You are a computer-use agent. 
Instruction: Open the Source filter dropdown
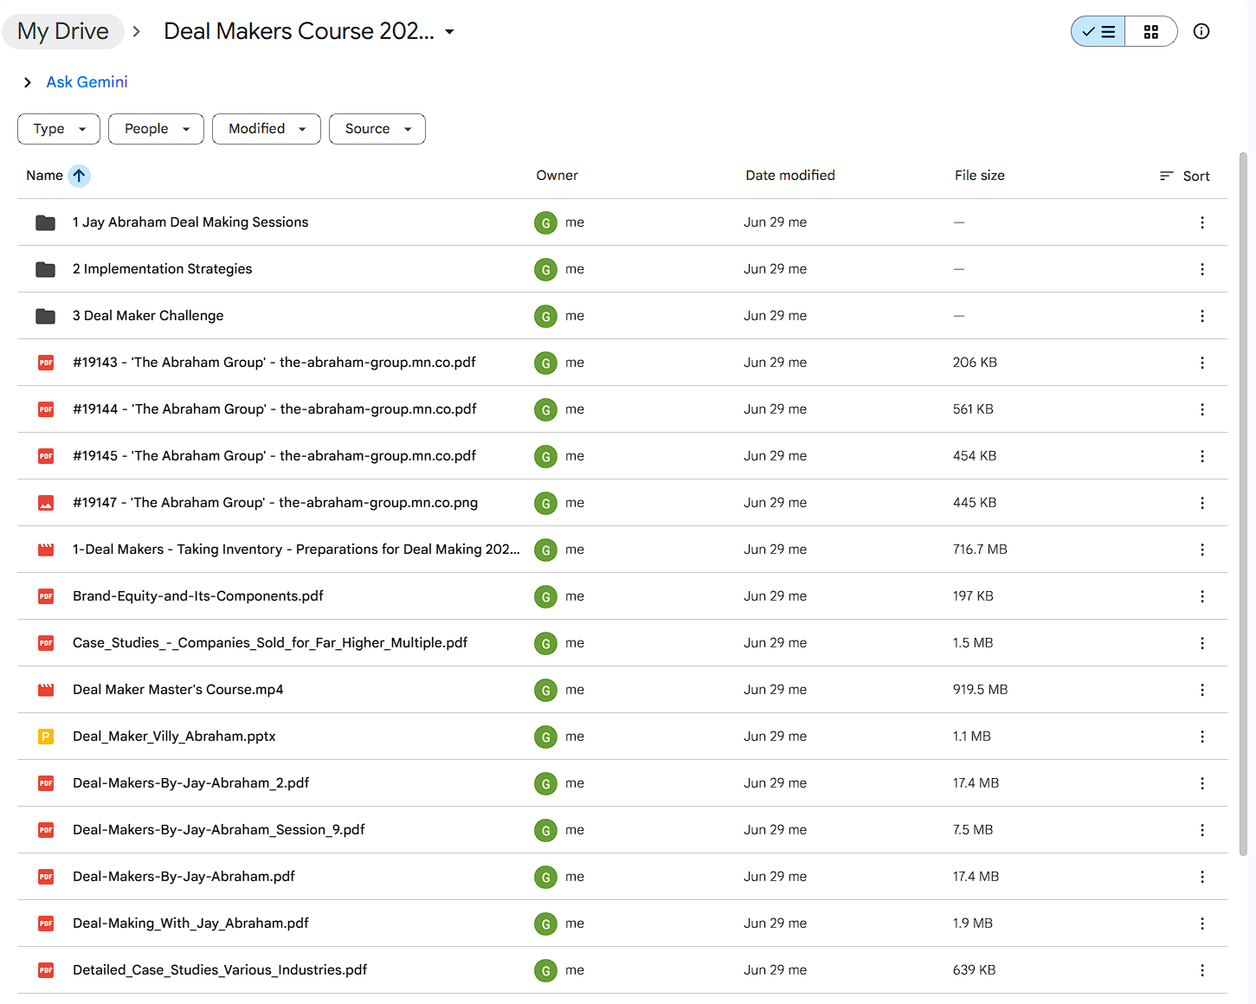pyautogui.click(x=377, y=129)
